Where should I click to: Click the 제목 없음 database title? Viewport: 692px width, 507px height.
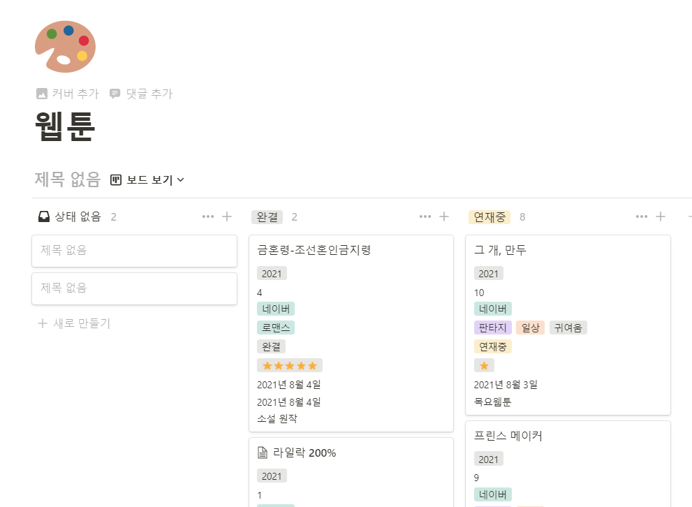tap(68, 179)
